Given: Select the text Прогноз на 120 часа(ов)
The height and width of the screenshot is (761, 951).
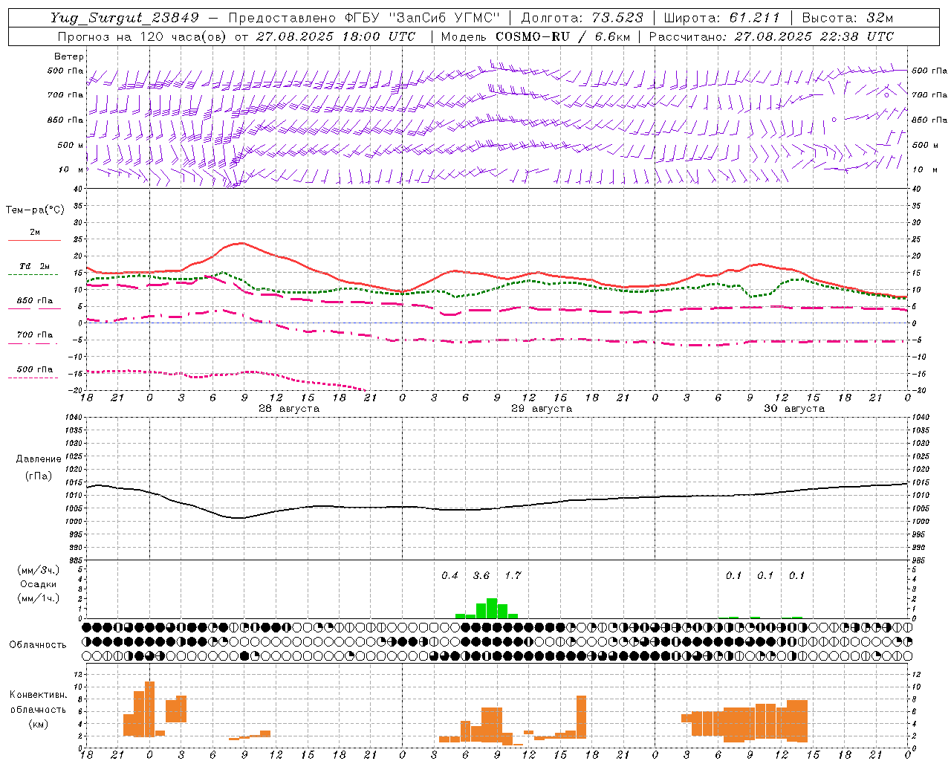Looking at the screenshot, I should point(143,36).
